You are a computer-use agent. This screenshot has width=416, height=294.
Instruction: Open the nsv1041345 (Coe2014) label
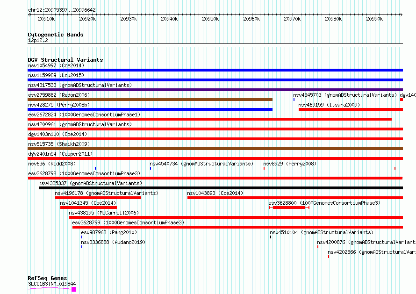88,203
